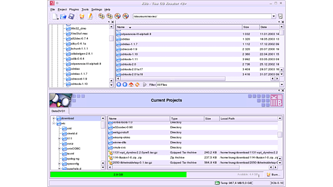The width and height of the screenshot is (333, 187).
Task: Toggle sort order on upper Name column
Action: click(130, 27)
